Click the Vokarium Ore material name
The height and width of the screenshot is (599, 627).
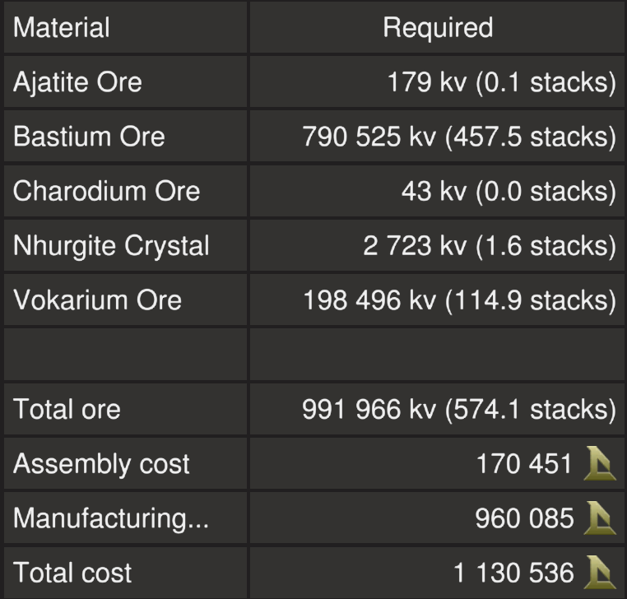click(x=97, y=299)
